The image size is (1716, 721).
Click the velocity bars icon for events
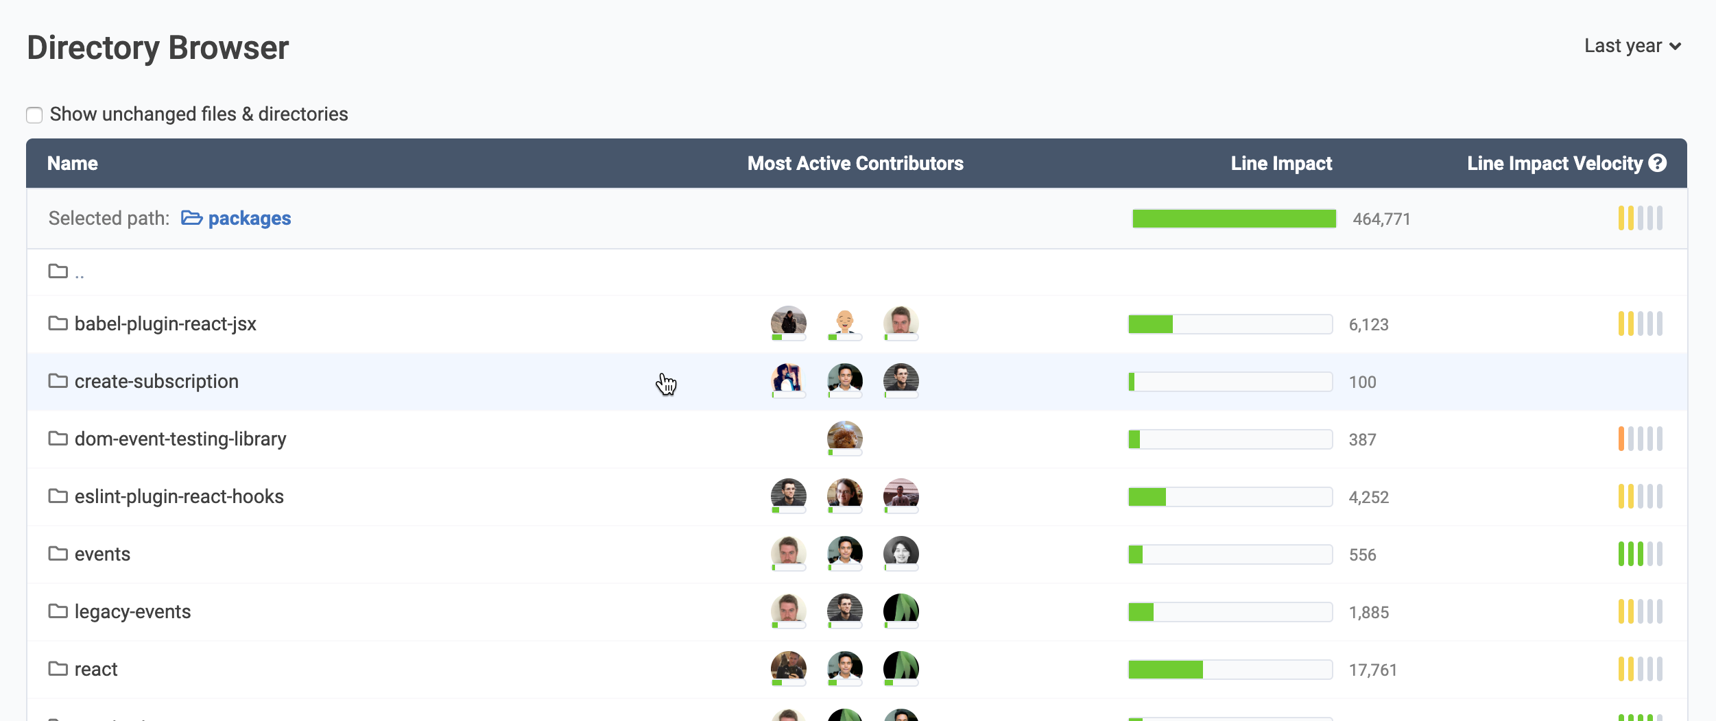[x=1640, y=554]
